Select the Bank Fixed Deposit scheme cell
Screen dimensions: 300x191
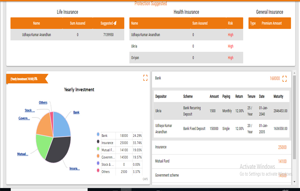[194, 129]
